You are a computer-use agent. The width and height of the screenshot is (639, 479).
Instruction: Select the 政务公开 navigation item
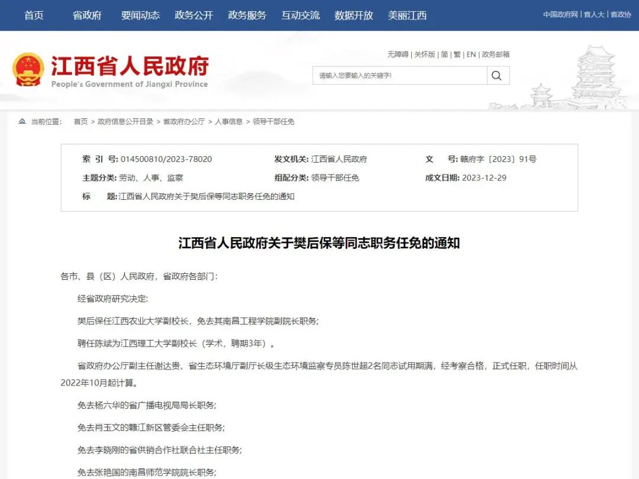(193, 15)
